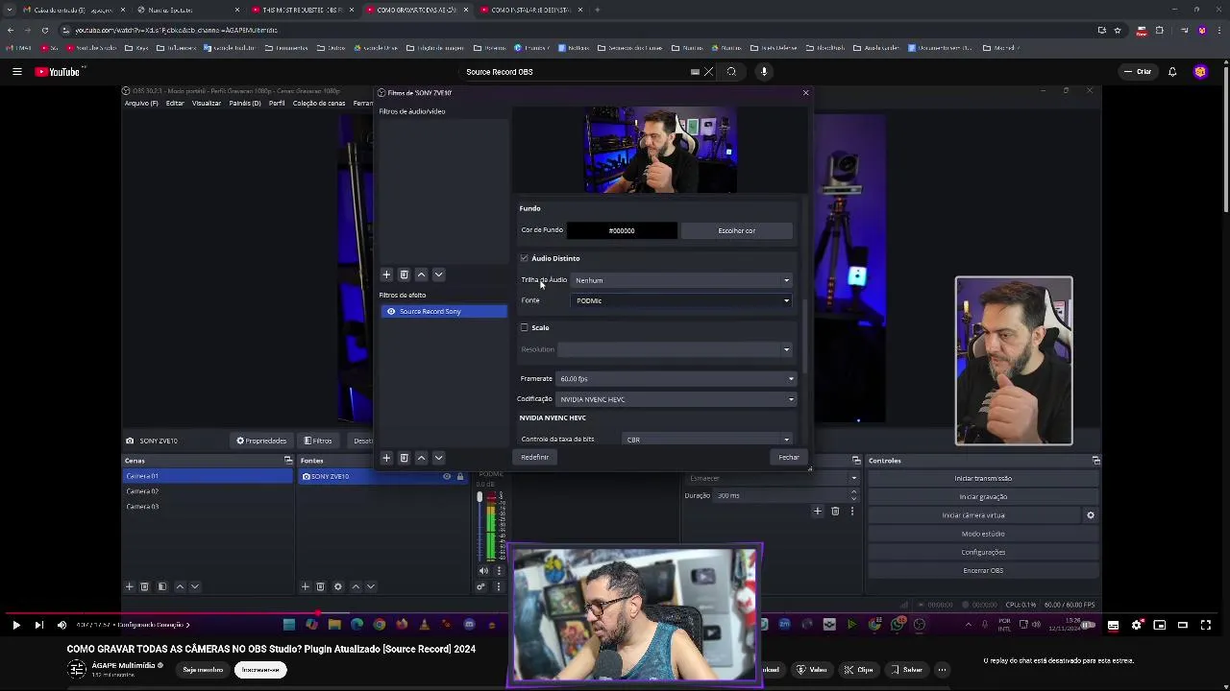The image size is (1230, 691).
Task: Open the Esmaecer transition dropdown
Action: [773, 478]
